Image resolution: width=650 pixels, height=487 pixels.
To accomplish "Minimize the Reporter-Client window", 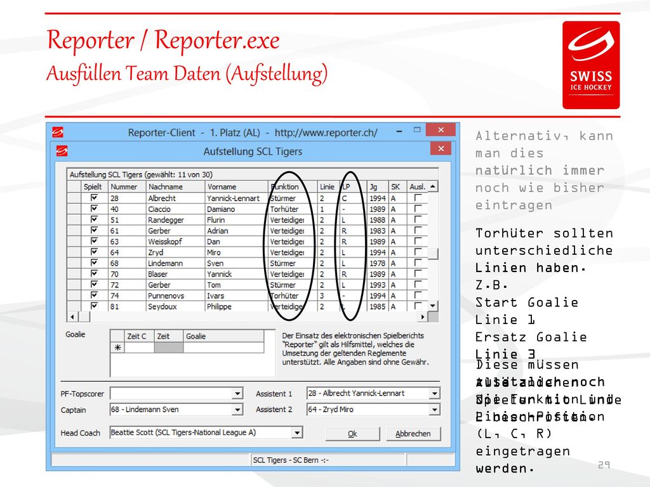I will (x=399, y=131).
